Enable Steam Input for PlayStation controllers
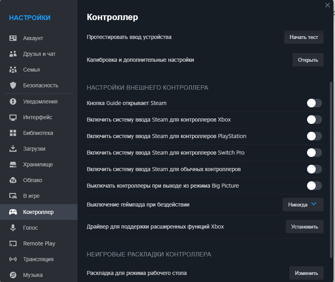 (x=314, y=136)
